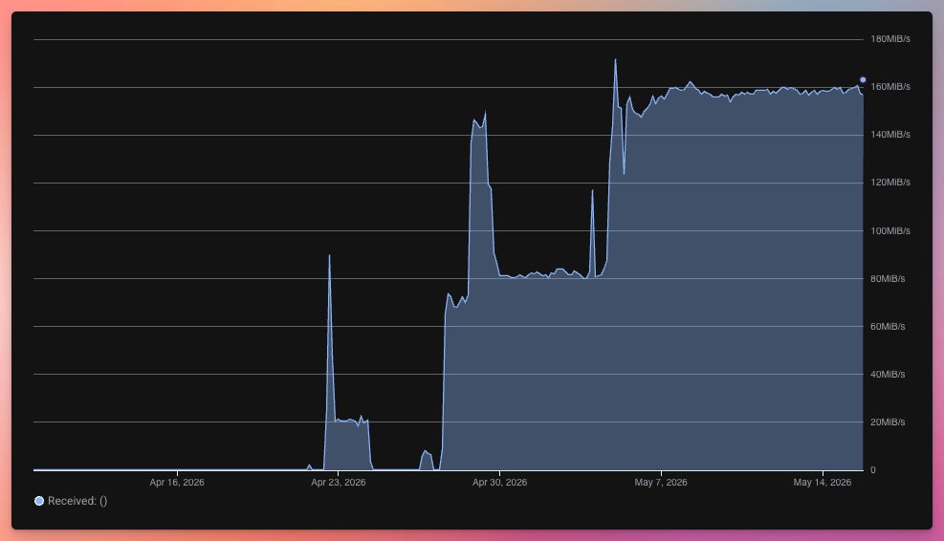Image resolution: width=944 pixels, height=541 pixels.
Task: Click the '40MiB/s' y-axis label
Action: click(x=888, y=375)
